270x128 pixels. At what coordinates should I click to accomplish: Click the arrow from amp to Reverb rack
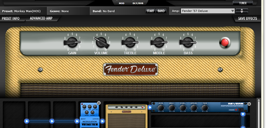[x=150, y=107]
